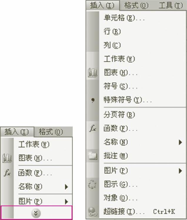The image size is (187, 220).
Task: Click the chart icon in the short menu
Action: 7,158
